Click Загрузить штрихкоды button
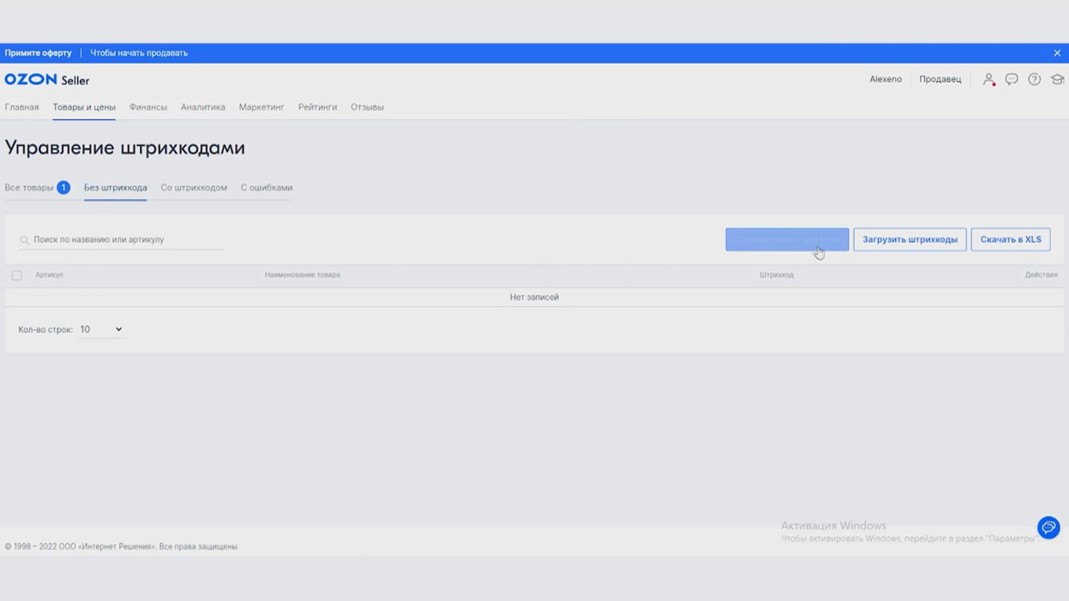 (x=910, y=239)
